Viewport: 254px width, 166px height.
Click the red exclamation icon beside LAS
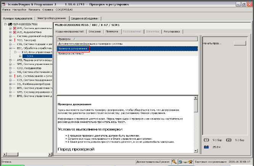coord(14,76)
